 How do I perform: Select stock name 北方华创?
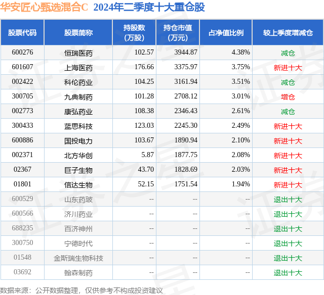(x=78, y=156)
